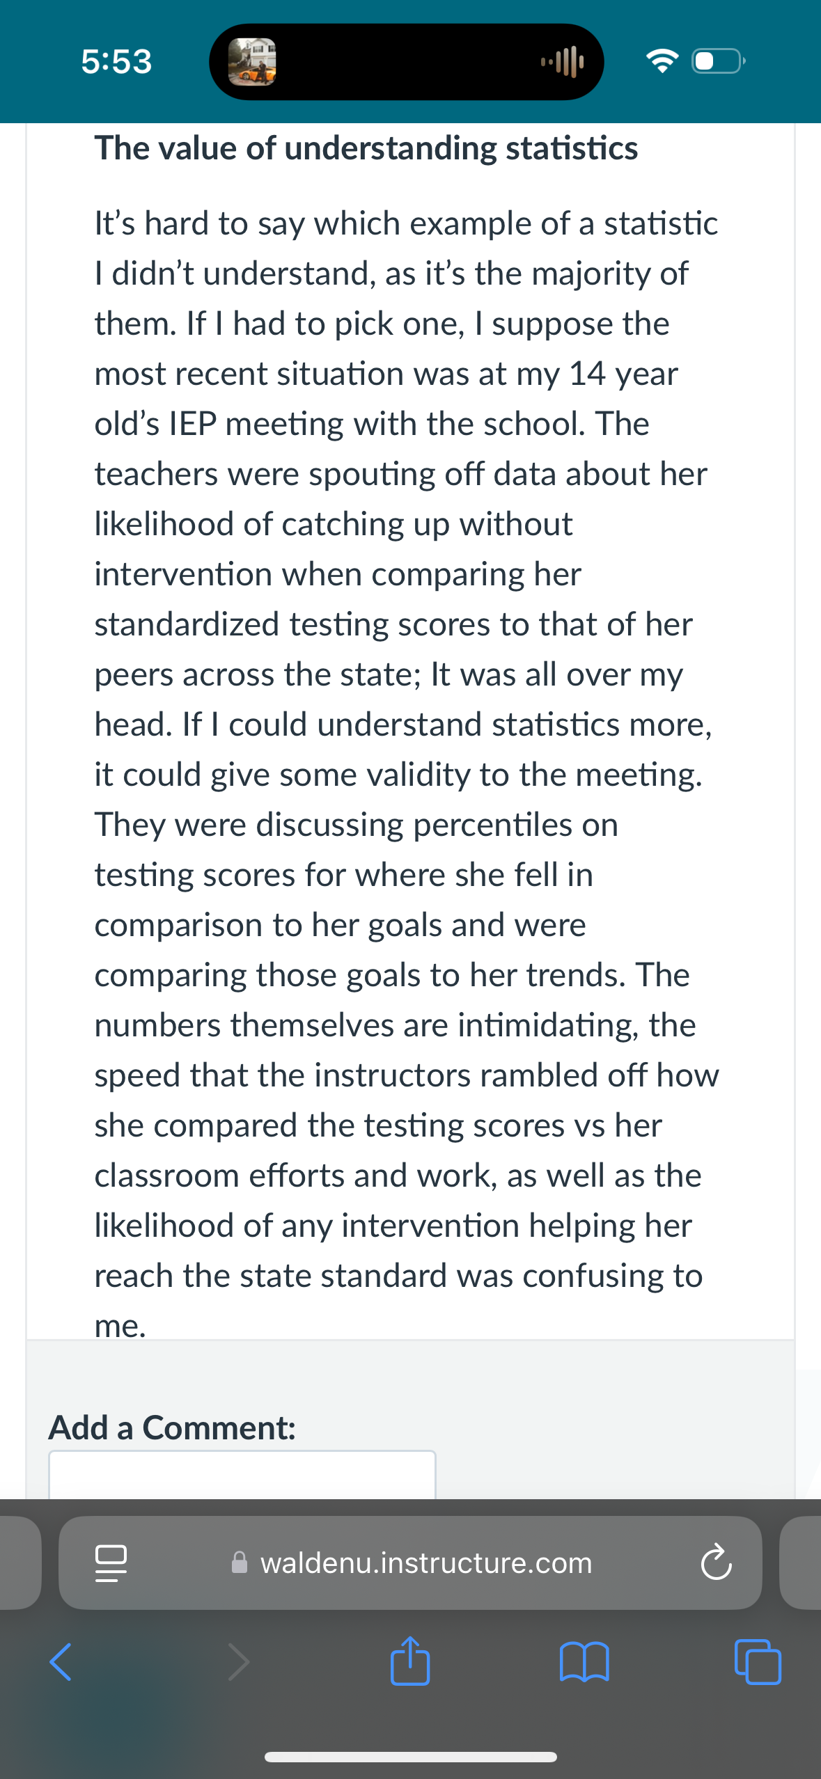Screen dimensions: 821x1779
Task: Switch to the adjacent tab on right edge
Action: click(x=800, y=1563)
